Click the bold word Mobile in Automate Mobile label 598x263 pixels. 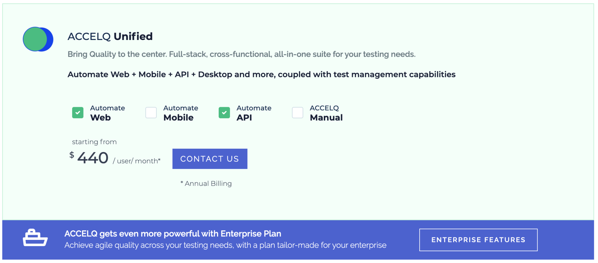178,118
